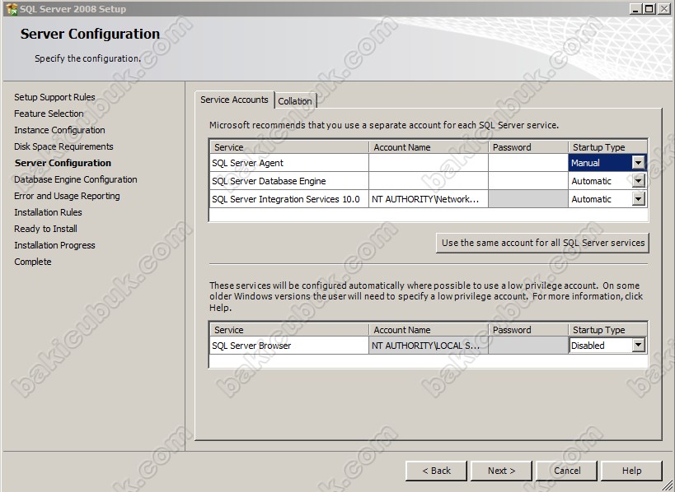Go to the previous page with Back

click(436, 471)
